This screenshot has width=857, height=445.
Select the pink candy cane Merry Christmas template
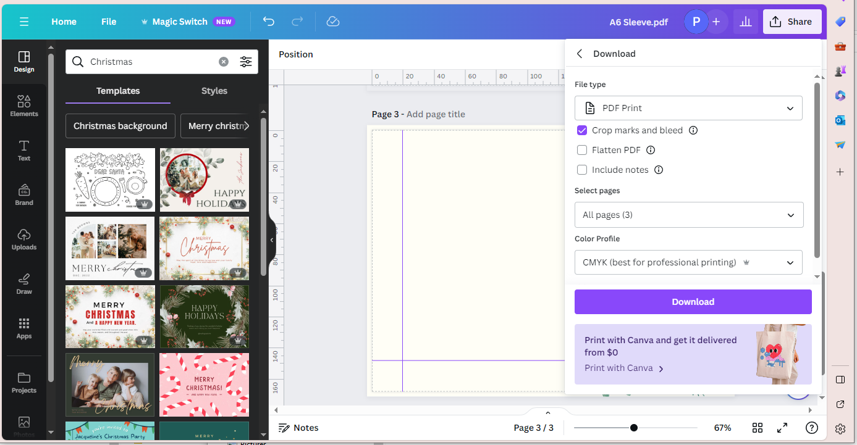coord(204,385)
